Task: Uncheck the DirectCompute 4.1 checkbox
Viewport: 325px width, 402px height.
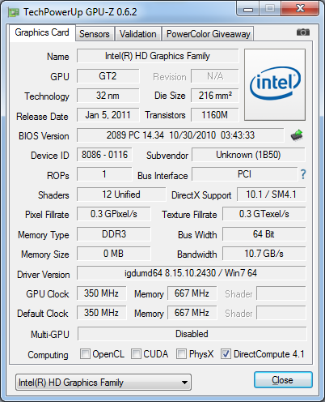Action: [x=226, y=353]
